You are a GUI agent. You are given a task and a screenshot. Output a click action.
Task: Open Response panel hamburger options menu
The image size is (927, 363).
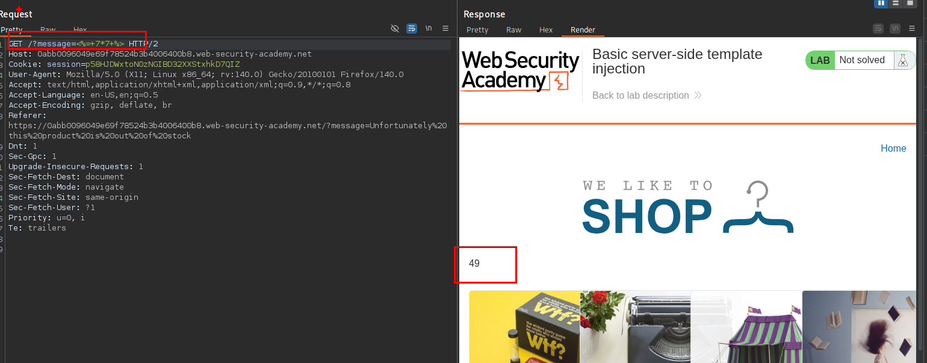coord(912,28)
